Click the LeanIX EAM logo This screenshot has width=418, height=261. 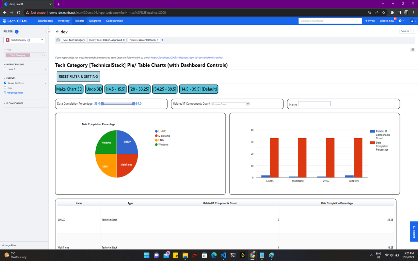click(x=15, y=21)
